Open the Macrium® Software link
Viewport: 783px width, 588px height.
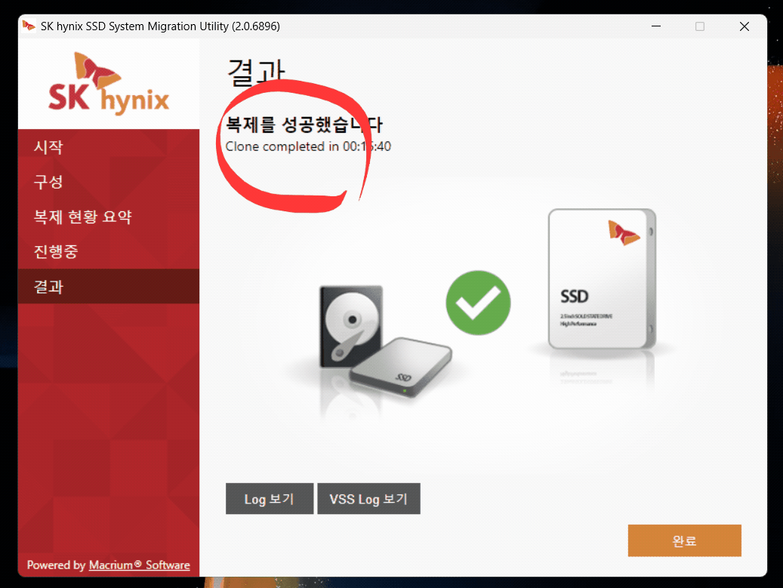pos(140,565)
